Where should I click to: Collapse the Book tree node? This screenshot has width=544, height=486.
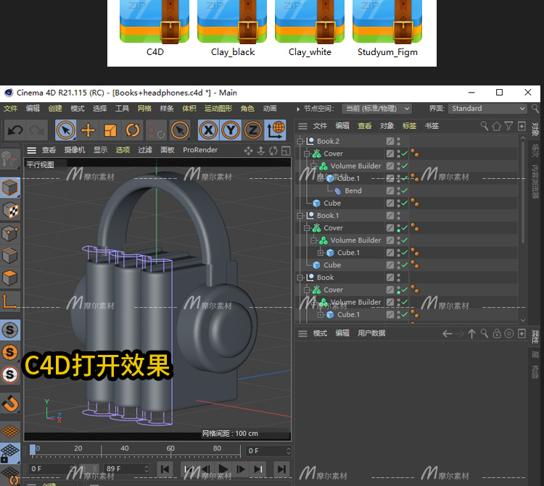pyautogui.click(x=300, y=277)
